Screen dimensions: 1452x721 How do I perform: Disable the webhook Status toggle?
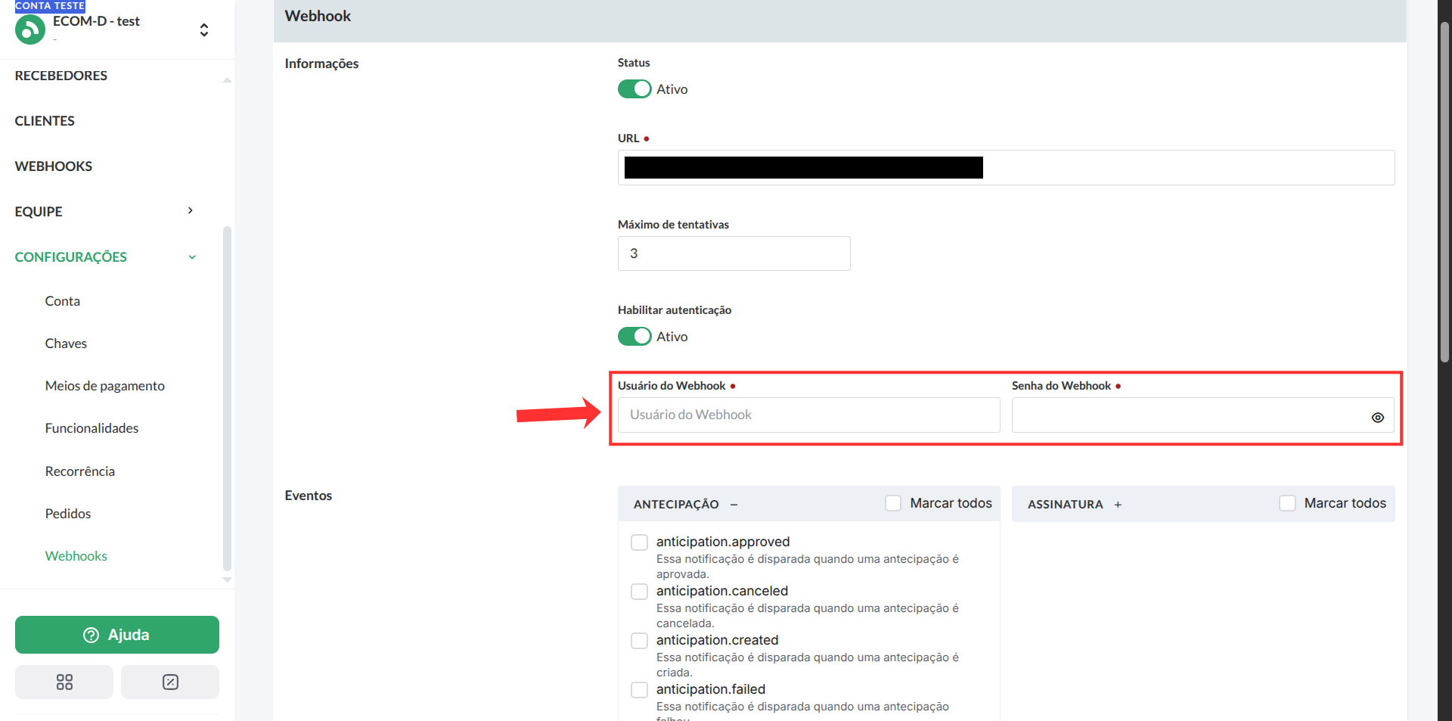[634, 89]
